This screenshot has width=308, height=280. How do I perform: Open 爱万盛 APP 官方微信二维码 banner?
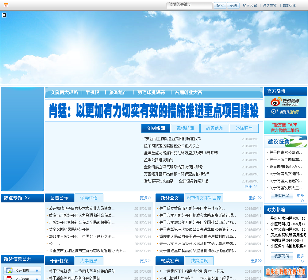coord(285,127)
